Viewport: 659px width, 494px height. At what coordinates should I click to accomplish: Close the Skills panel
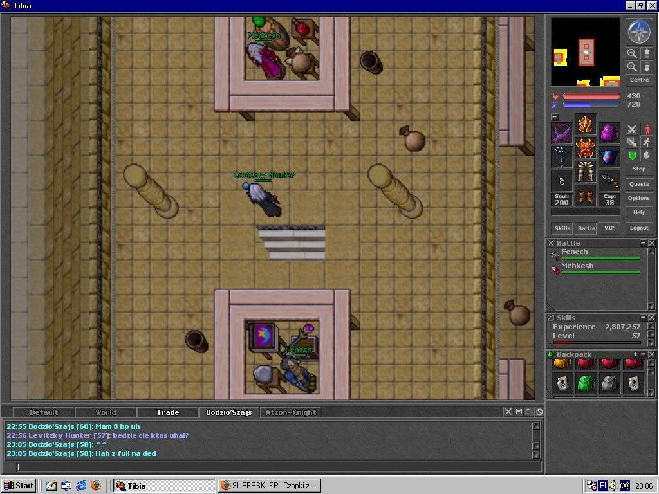651,318
